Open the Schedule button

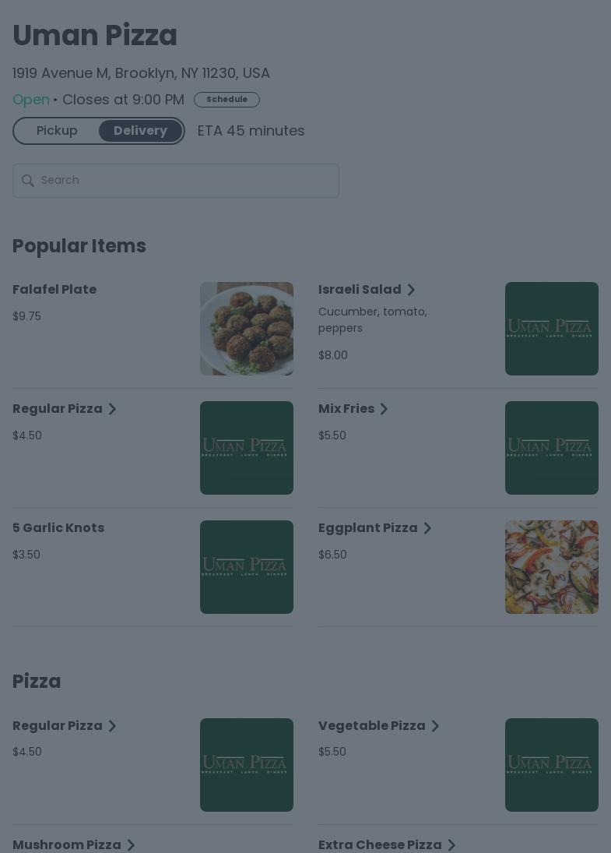[x=226, y=100]
